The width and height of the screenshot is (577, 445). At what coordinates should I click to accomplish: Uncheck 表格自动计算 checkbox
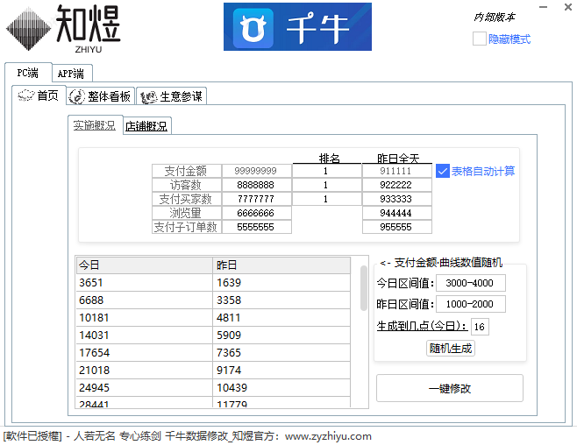pyautogui.click(x=442, y=171)
